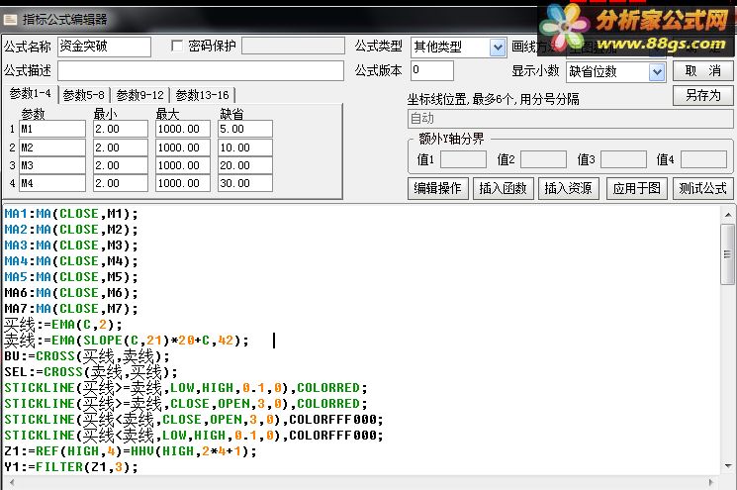Click the 缺省 value 30.00 for M4
Viewport: 737px width, 490px height.
point(245,183)
